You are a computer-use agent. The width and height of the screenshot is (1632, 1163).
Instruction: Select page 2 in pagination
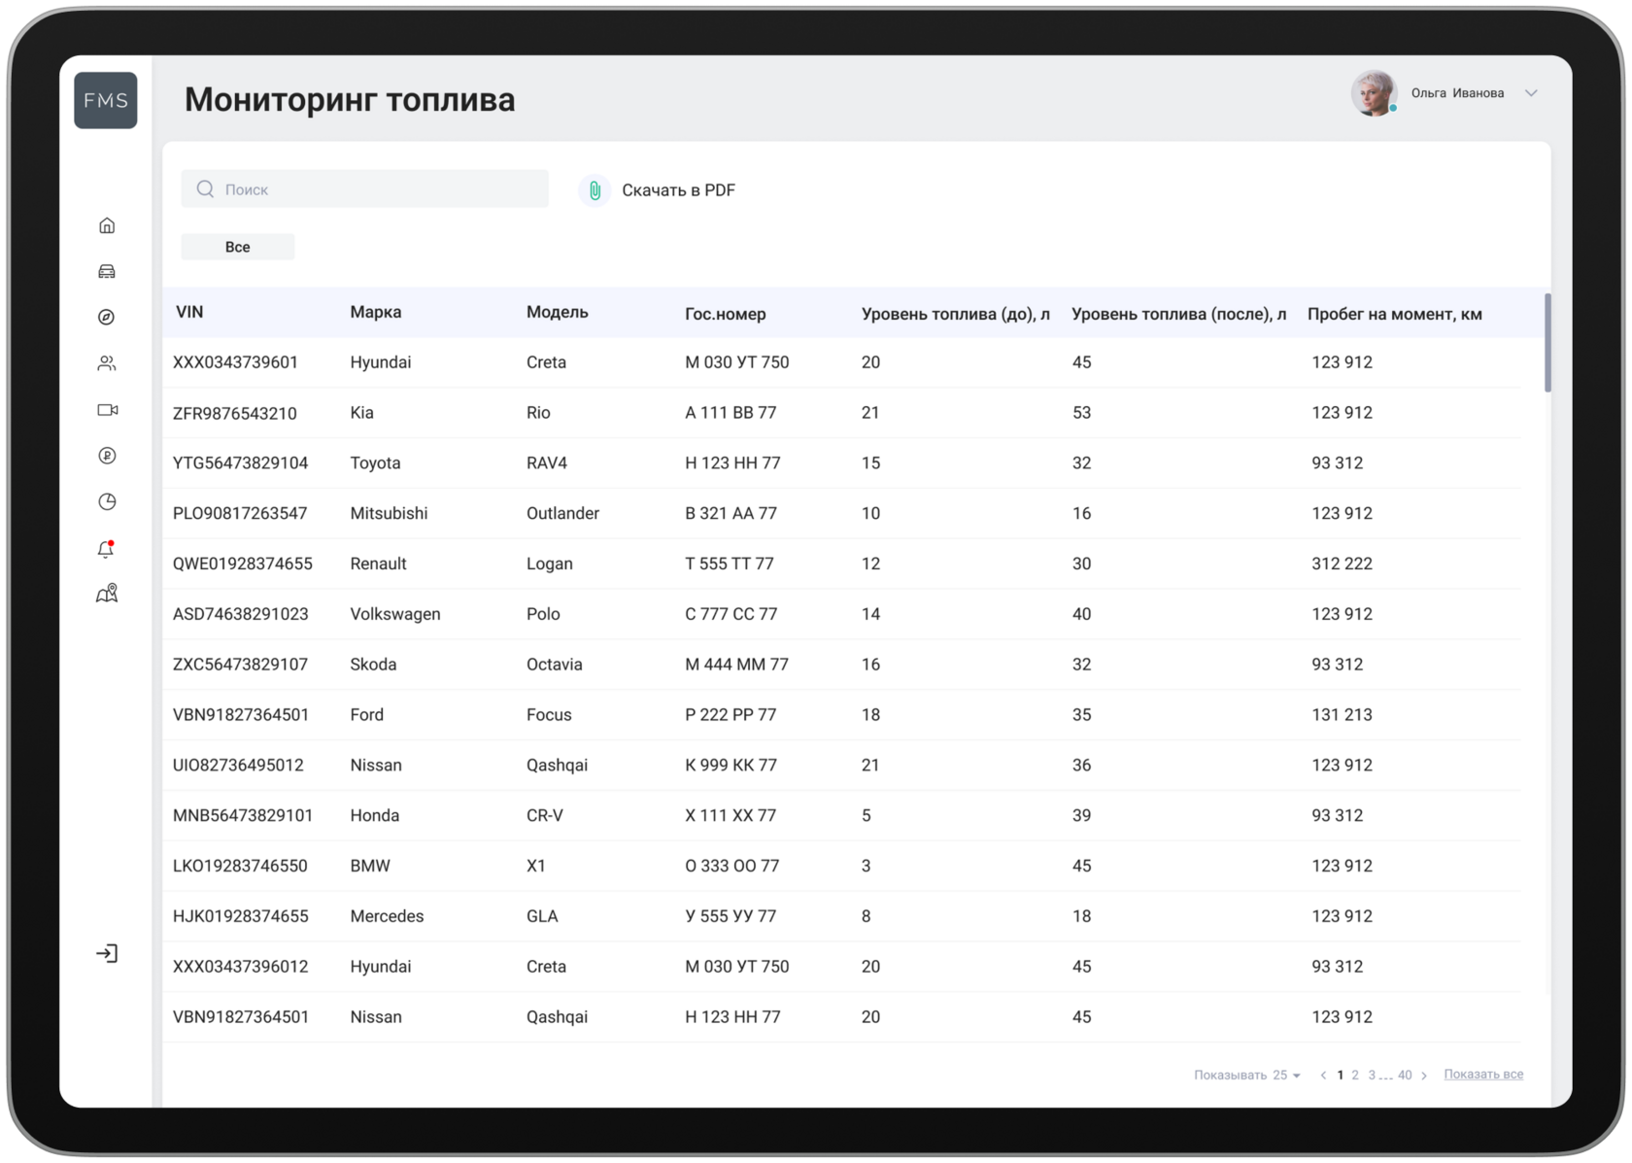(1355, 1075)
